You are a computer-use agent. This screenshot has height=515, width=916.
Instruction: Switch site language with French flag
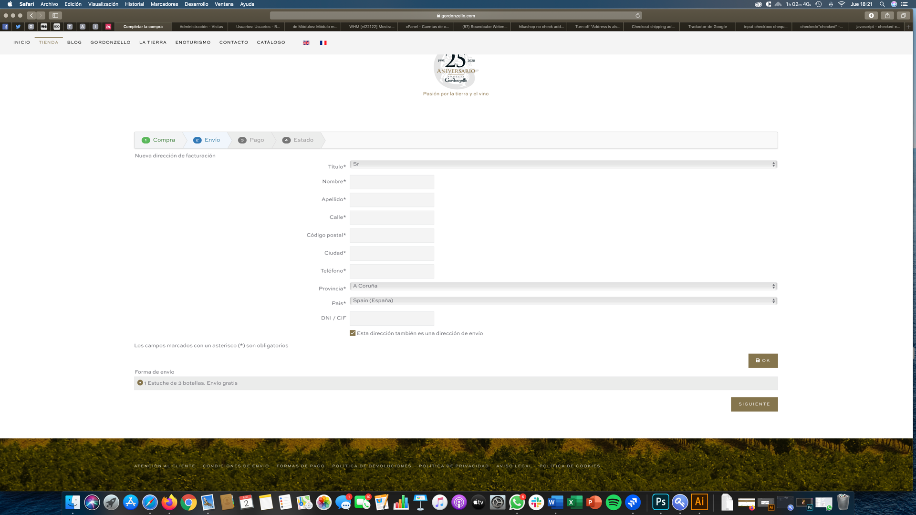(x=323, y=43)
